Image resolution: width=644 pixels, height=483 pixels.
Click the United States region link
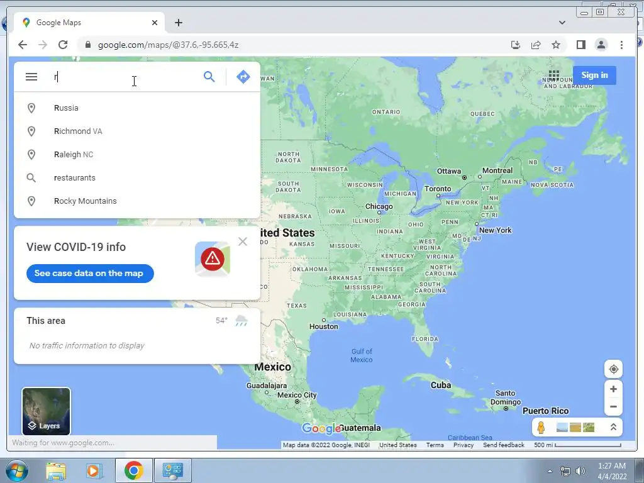click(397, 445)
